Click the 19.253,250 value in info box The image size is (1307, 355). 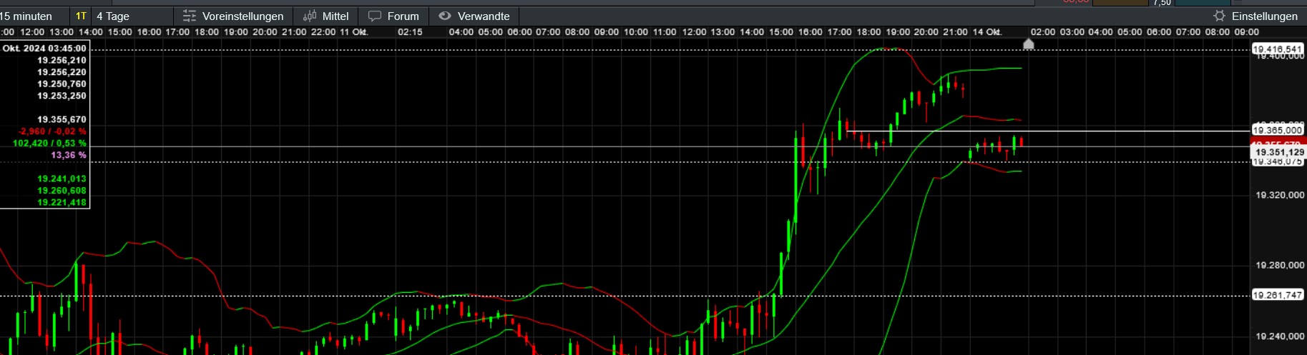62,96
